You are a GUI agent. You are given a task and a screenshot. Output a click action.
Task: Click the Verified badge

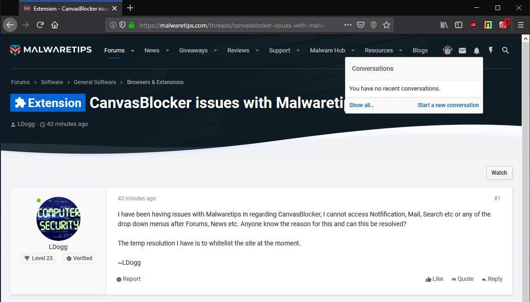pos(79,258)
